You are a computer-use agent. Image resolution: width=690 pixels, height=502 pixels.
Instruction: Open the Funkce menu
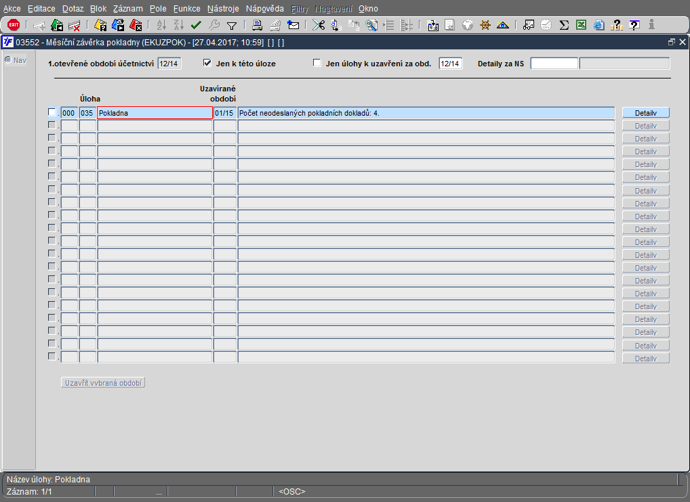[x=186, y=9]
